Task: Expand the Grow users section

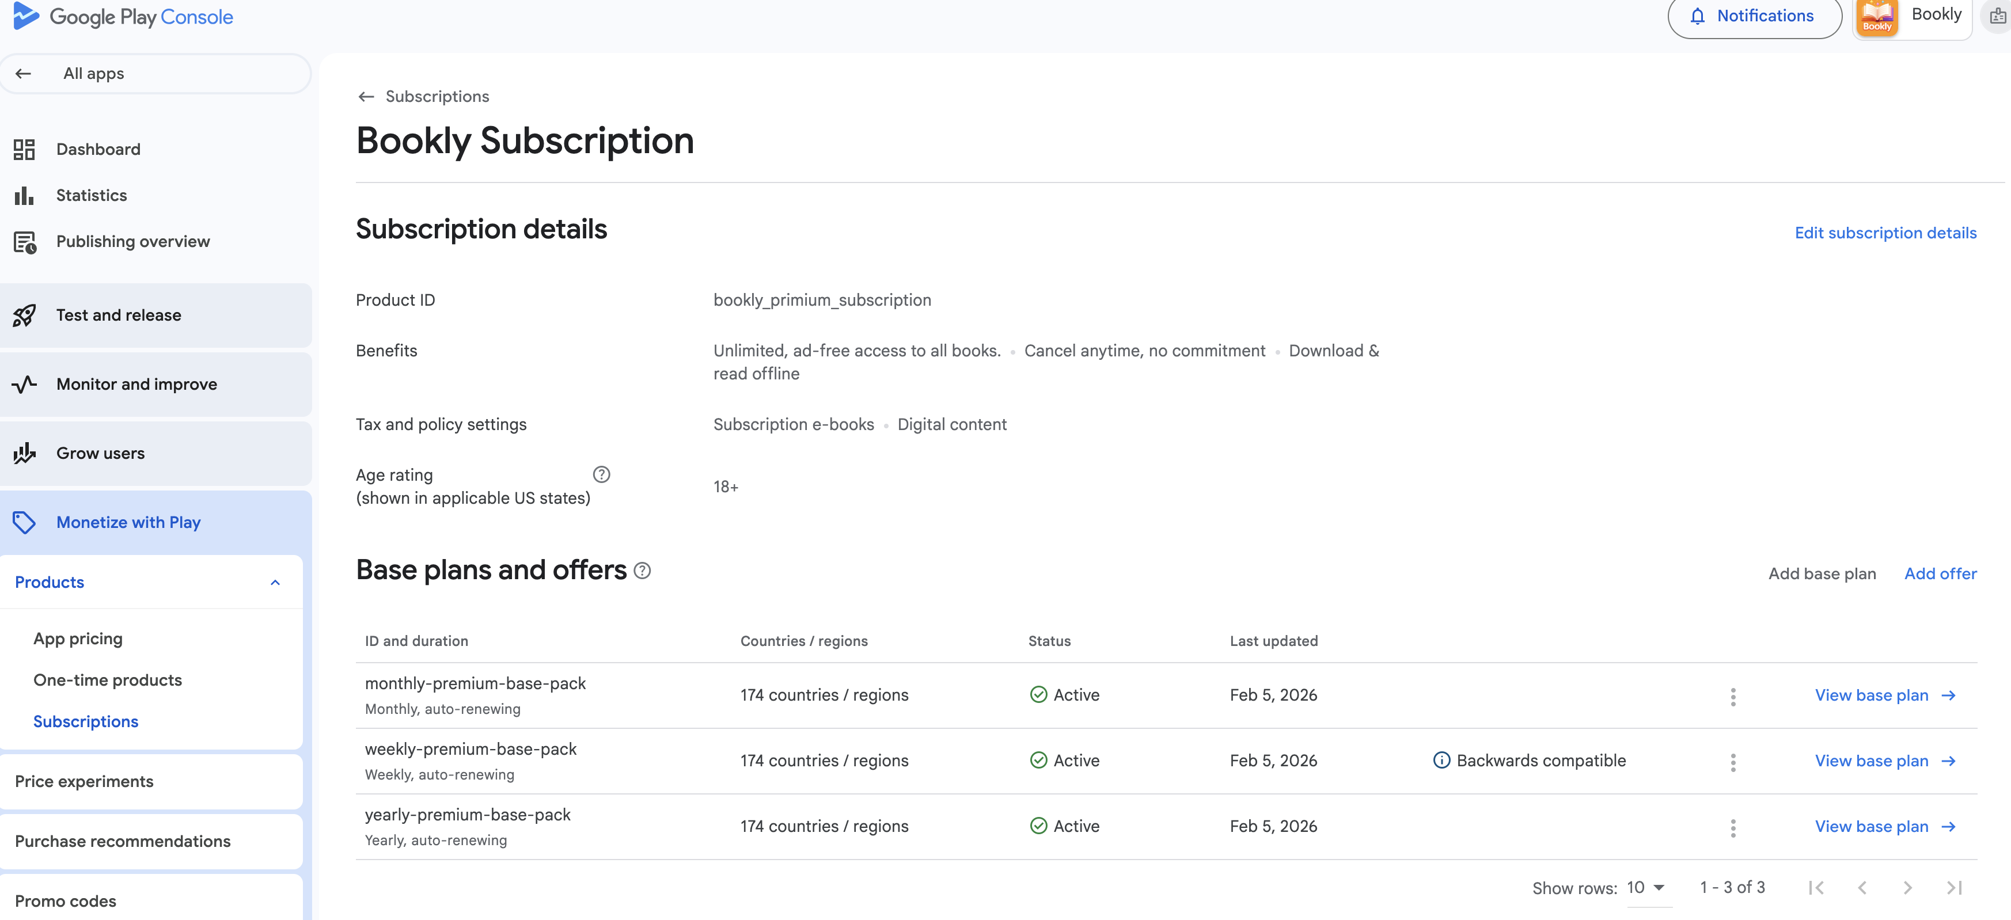Action: tap(156, 453)
